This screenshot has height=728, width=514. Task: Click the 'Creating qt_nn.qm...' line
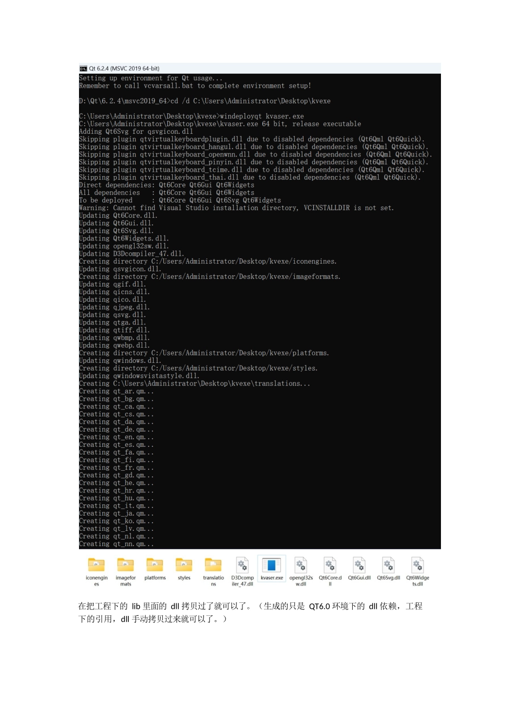point(116,544)
